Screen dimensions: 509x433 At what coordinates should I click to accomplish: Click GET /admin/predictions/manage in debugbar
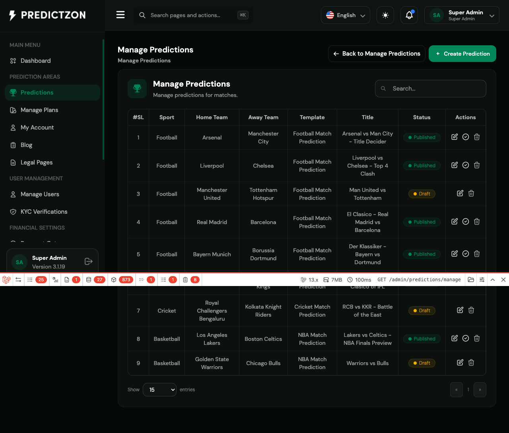419,280
